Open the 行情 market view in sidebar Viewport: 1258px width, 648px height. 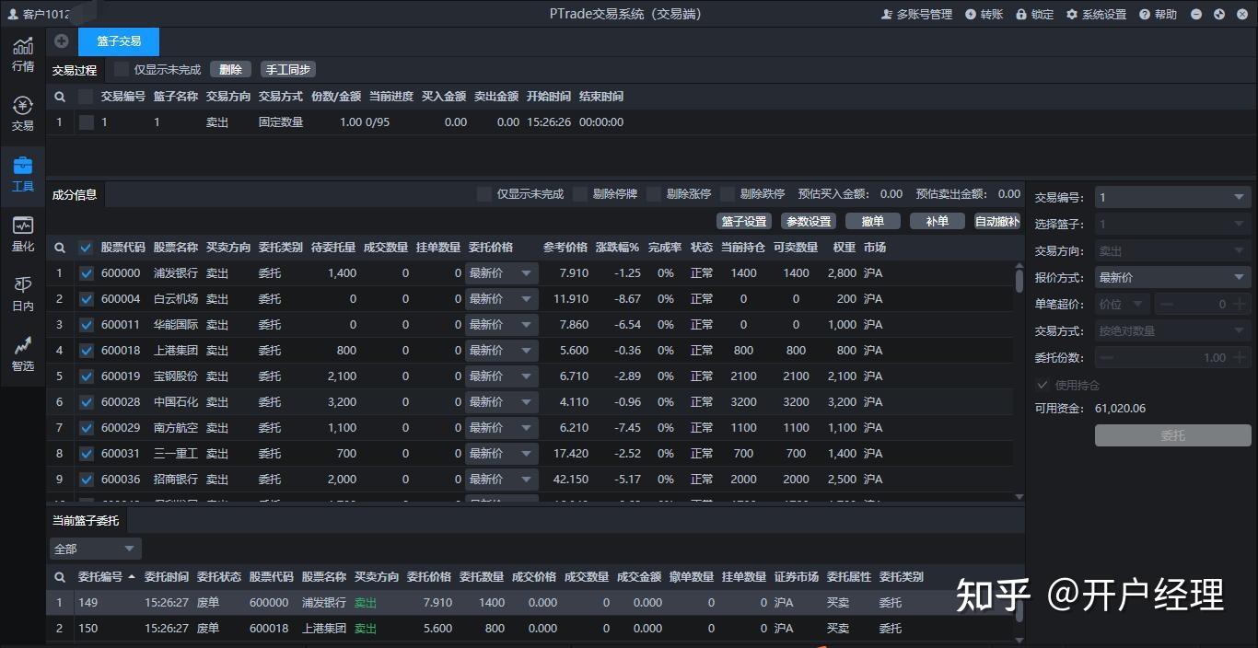point(22,53)
